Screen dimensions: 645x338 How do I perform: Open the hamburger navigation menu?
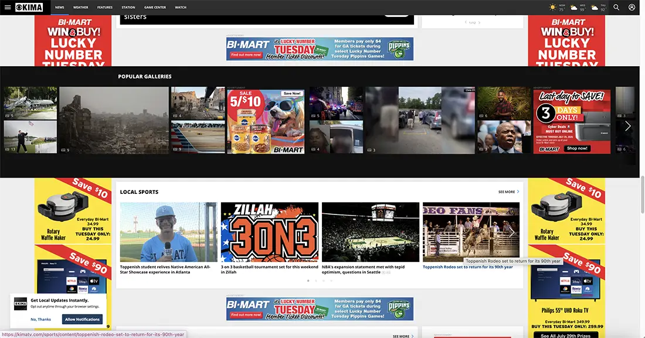click(x=8, y=8)
